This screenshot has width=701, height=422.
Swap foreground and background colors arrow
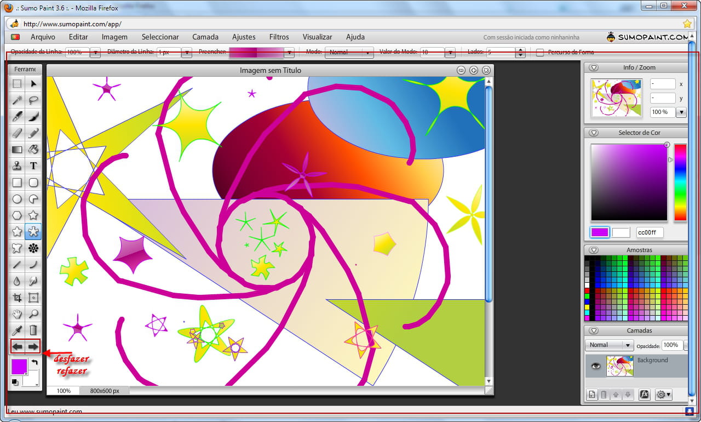coord(35,362)
